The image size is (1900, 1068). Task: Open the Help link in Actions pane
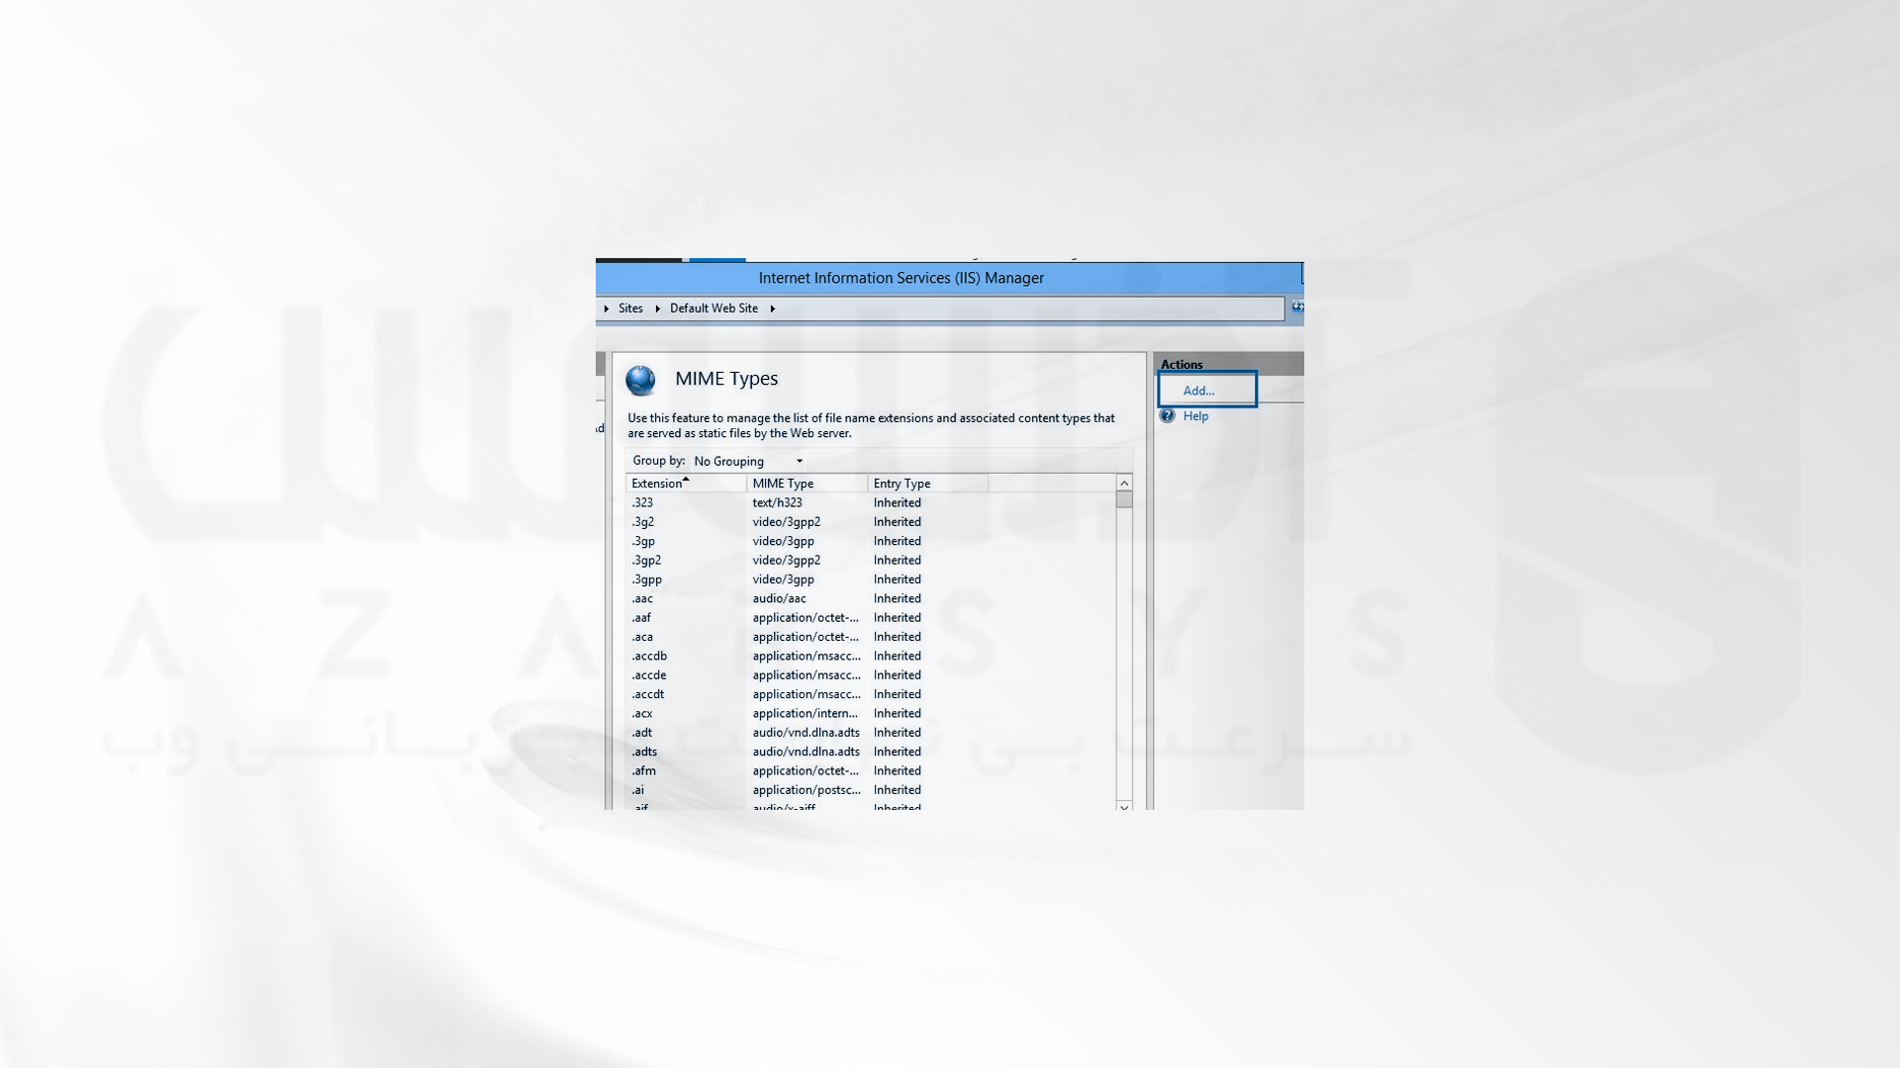(1195, 416)
